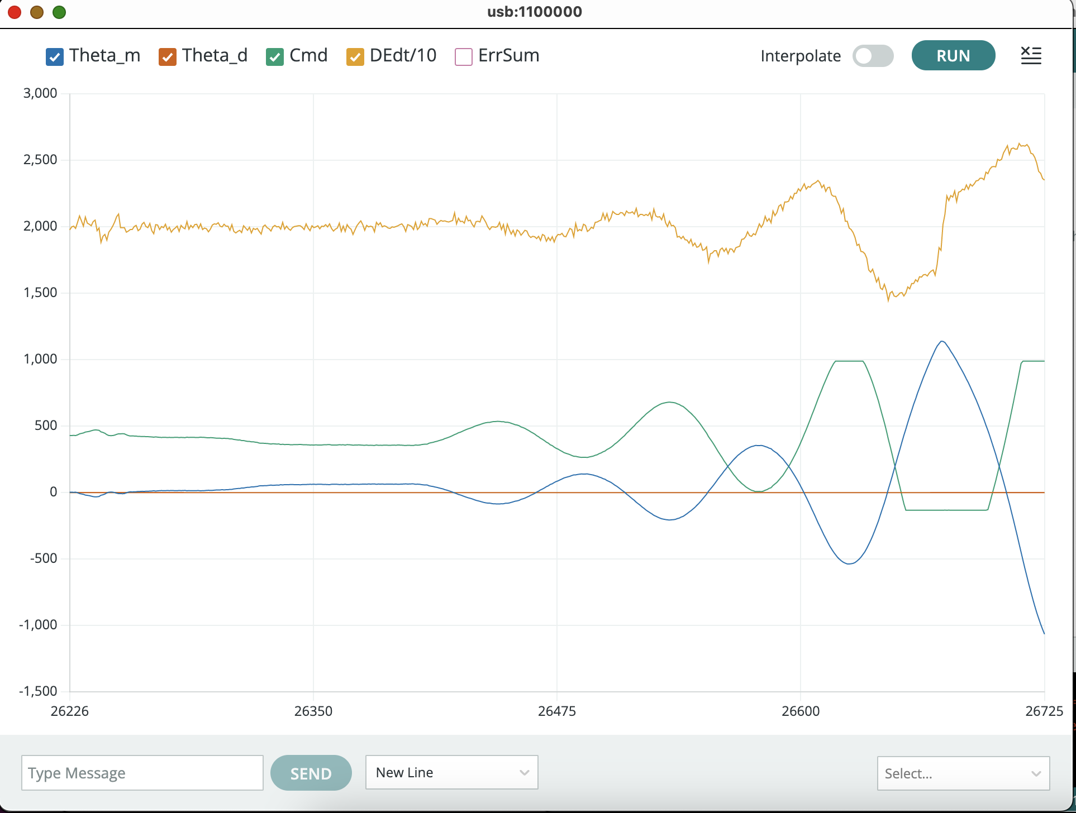Enable the ErrSum series checkbox

464,56
